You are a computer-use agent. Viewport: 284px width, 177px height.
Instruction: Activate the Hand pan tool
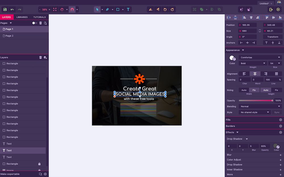62,9
